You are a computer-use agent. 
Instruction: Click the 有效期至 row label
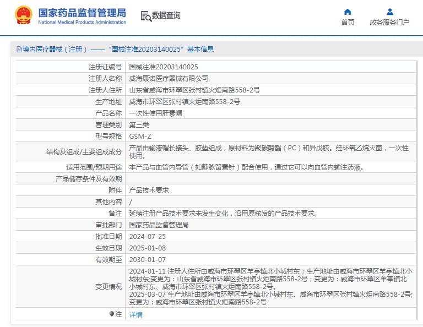(x=109, y=260)
